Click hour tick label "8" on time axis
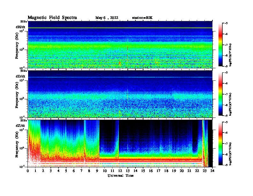The image size is (253, 196). [x=89, y=171]
